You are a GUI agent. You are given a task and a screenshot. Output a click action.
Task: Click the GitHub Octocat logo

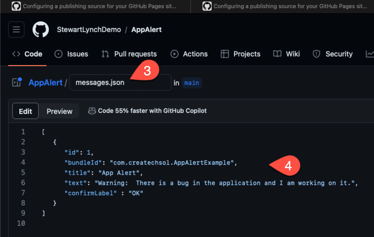(41, 29)
